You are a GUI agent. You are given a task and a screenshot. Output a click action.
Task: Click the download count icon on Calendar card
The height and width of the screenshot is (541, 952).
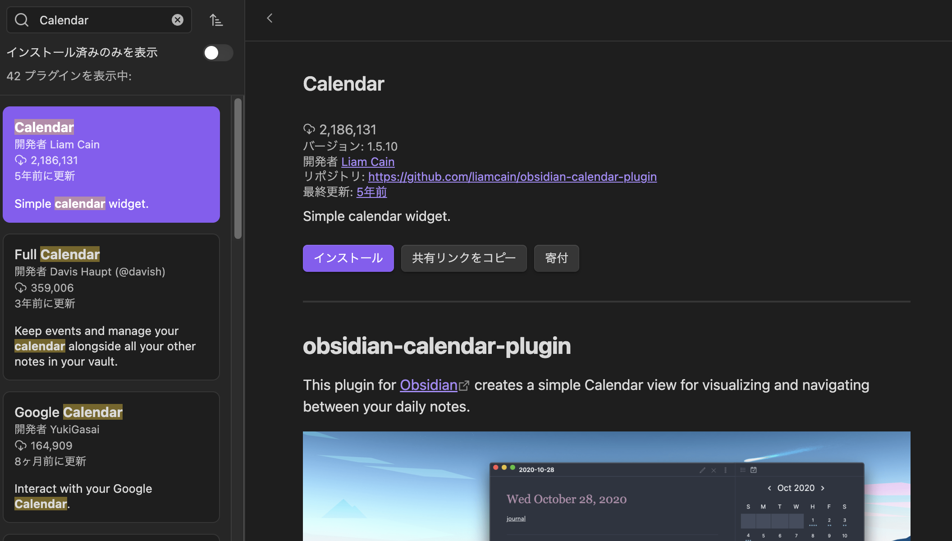[20, 160]
